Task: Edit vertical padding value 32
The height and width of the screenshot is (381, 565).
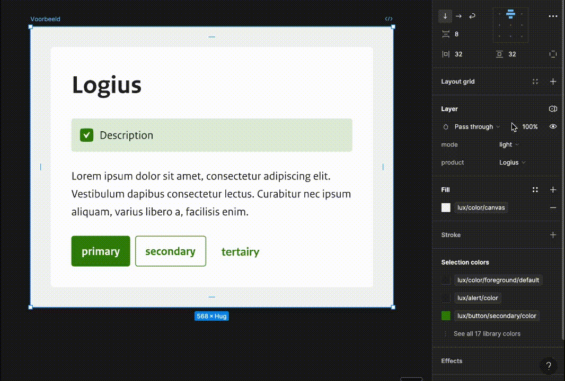Action: coord(512,55)
